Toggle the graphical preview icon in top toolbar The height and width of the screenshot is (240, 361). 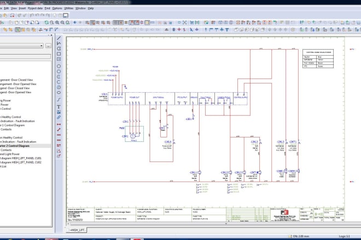[66, 15]
